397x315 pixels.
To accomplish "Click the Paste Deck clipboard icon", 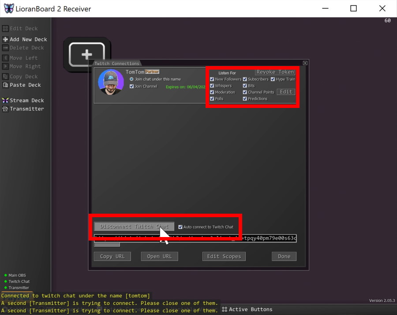I will point(5,85).
